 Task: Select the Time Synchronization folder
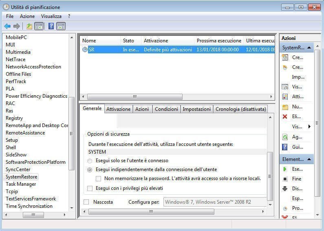pyautogui.click(x=29, y=206)
